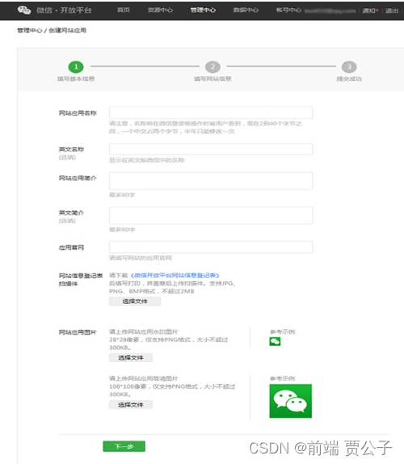Open the 管理中心 nav item
Screen dimensions: 404x464
[x=203, y=10]
